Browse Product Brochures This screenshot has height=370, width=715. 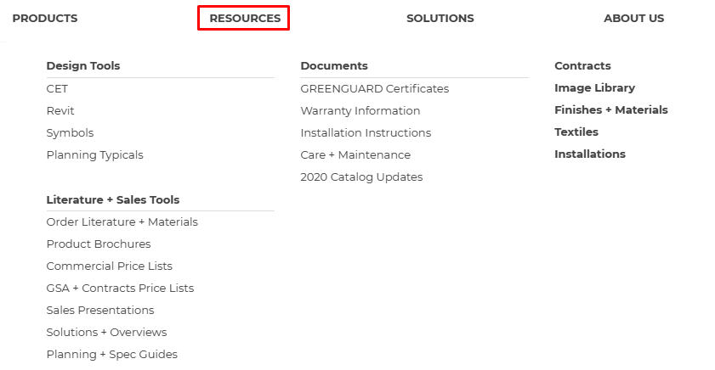(x=99, y=244)
